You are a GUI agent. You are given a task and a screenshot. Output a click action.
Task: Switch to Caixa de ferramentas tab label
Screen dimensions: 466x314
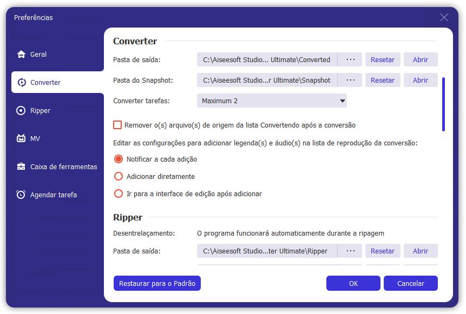click(x=64, y=167)
